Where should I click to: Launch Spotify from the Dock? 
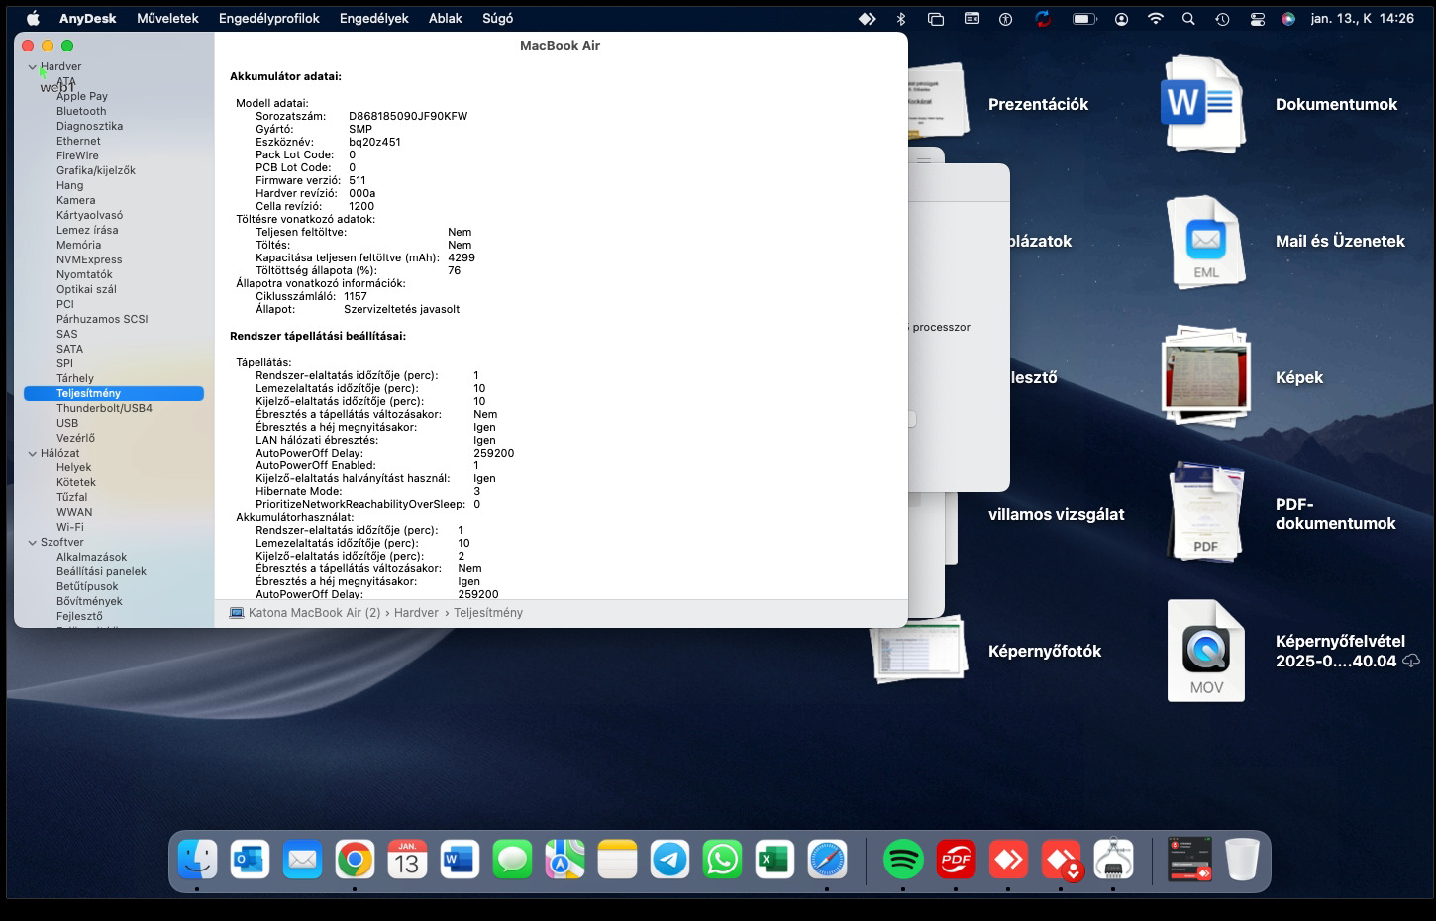[903, 859]
